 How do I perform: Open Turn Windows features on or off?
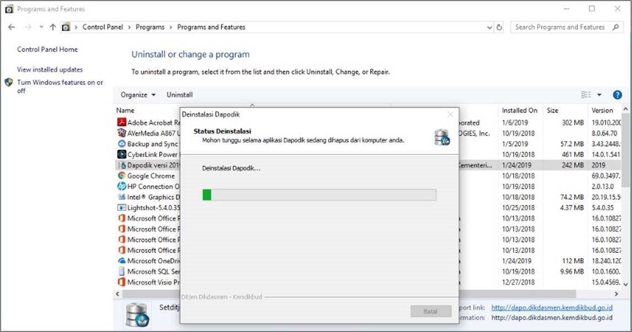click(x=60, y=86)
